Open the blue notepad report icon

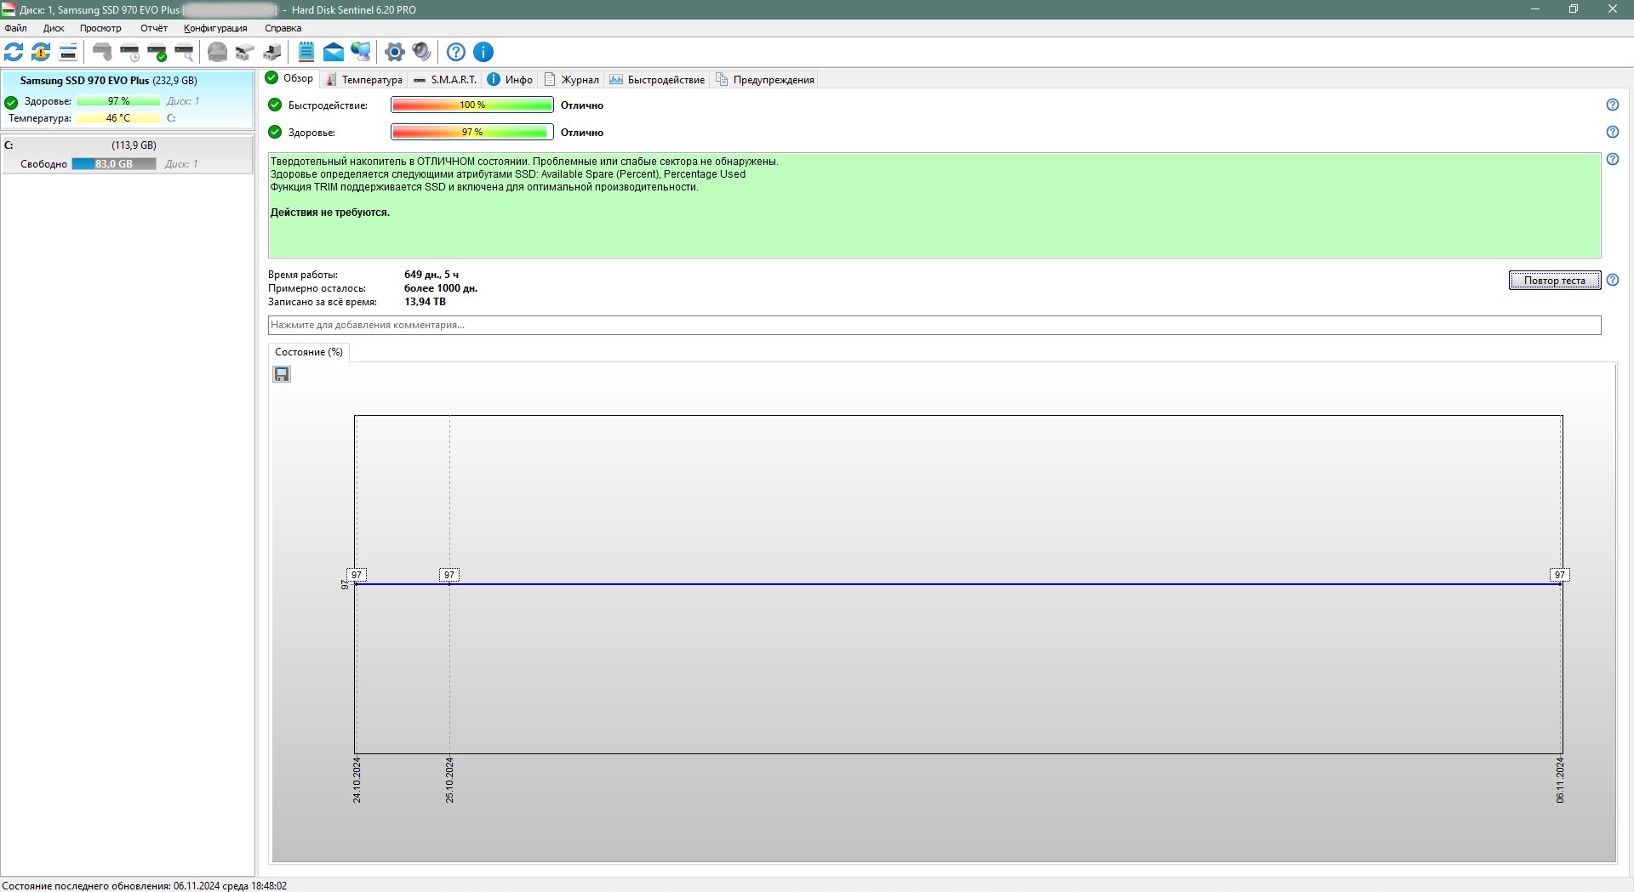coord(306,52)
